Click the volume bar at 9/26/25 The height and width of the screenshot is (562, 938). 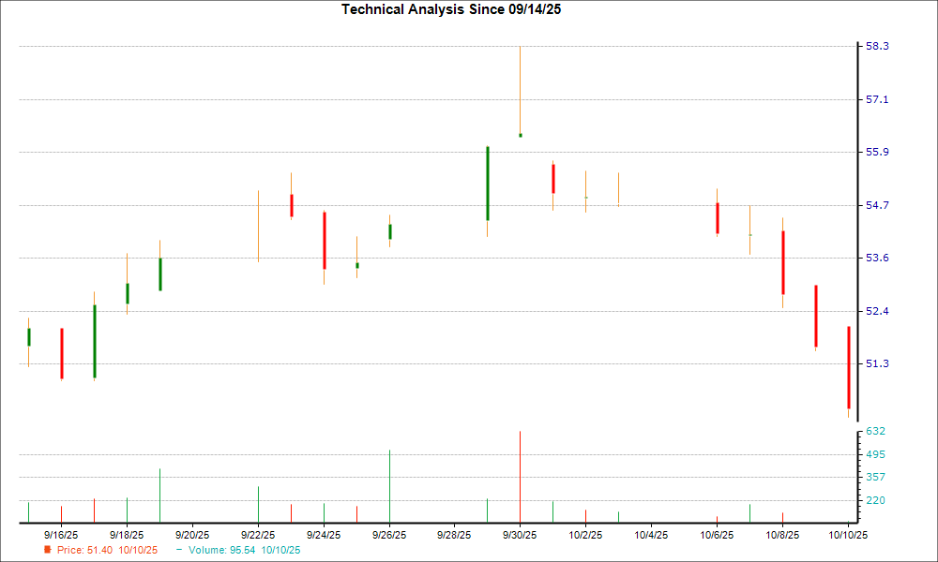389,485
